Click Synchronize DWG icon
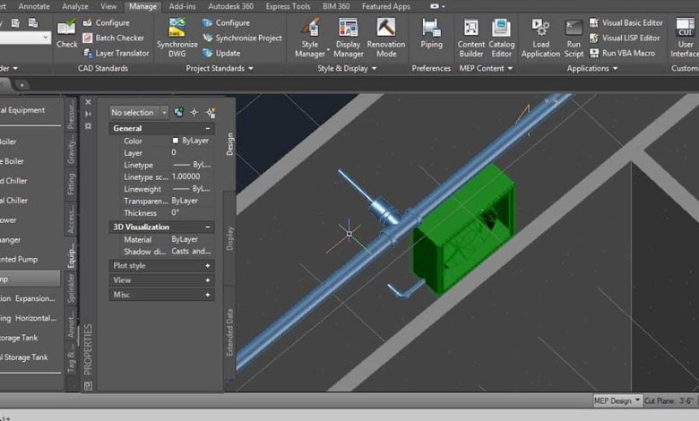699x421 pixels. point(177,28)
